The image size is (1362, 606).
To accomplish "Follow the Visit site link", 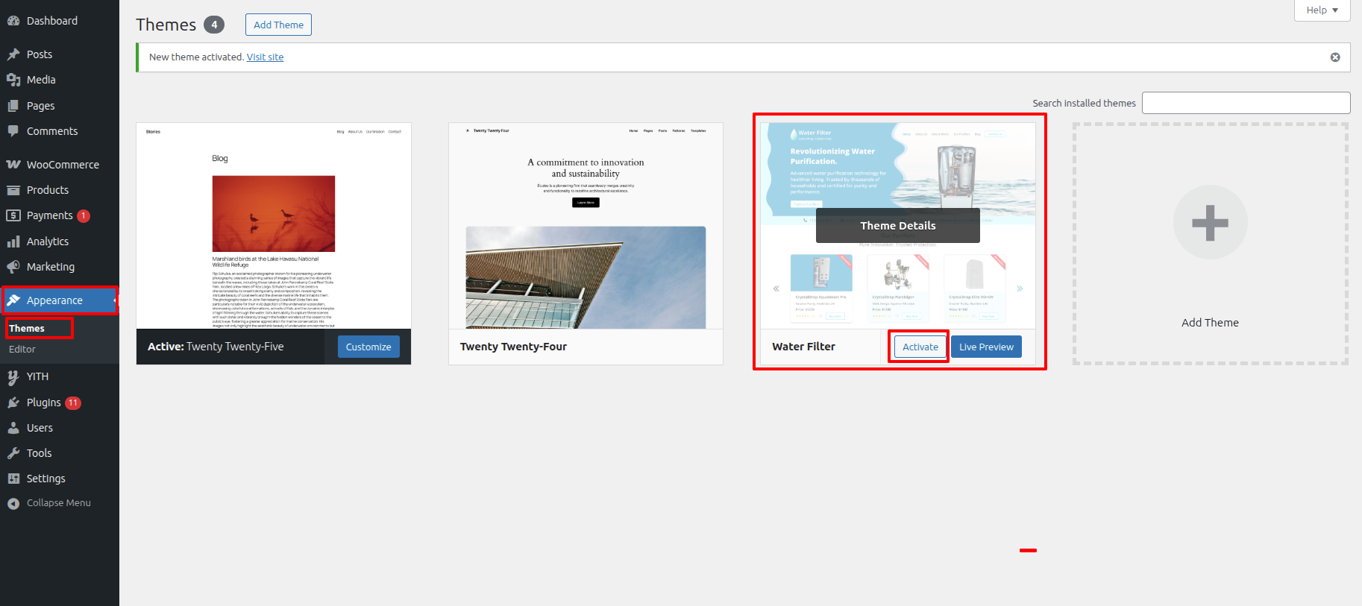I will [265, 57].
